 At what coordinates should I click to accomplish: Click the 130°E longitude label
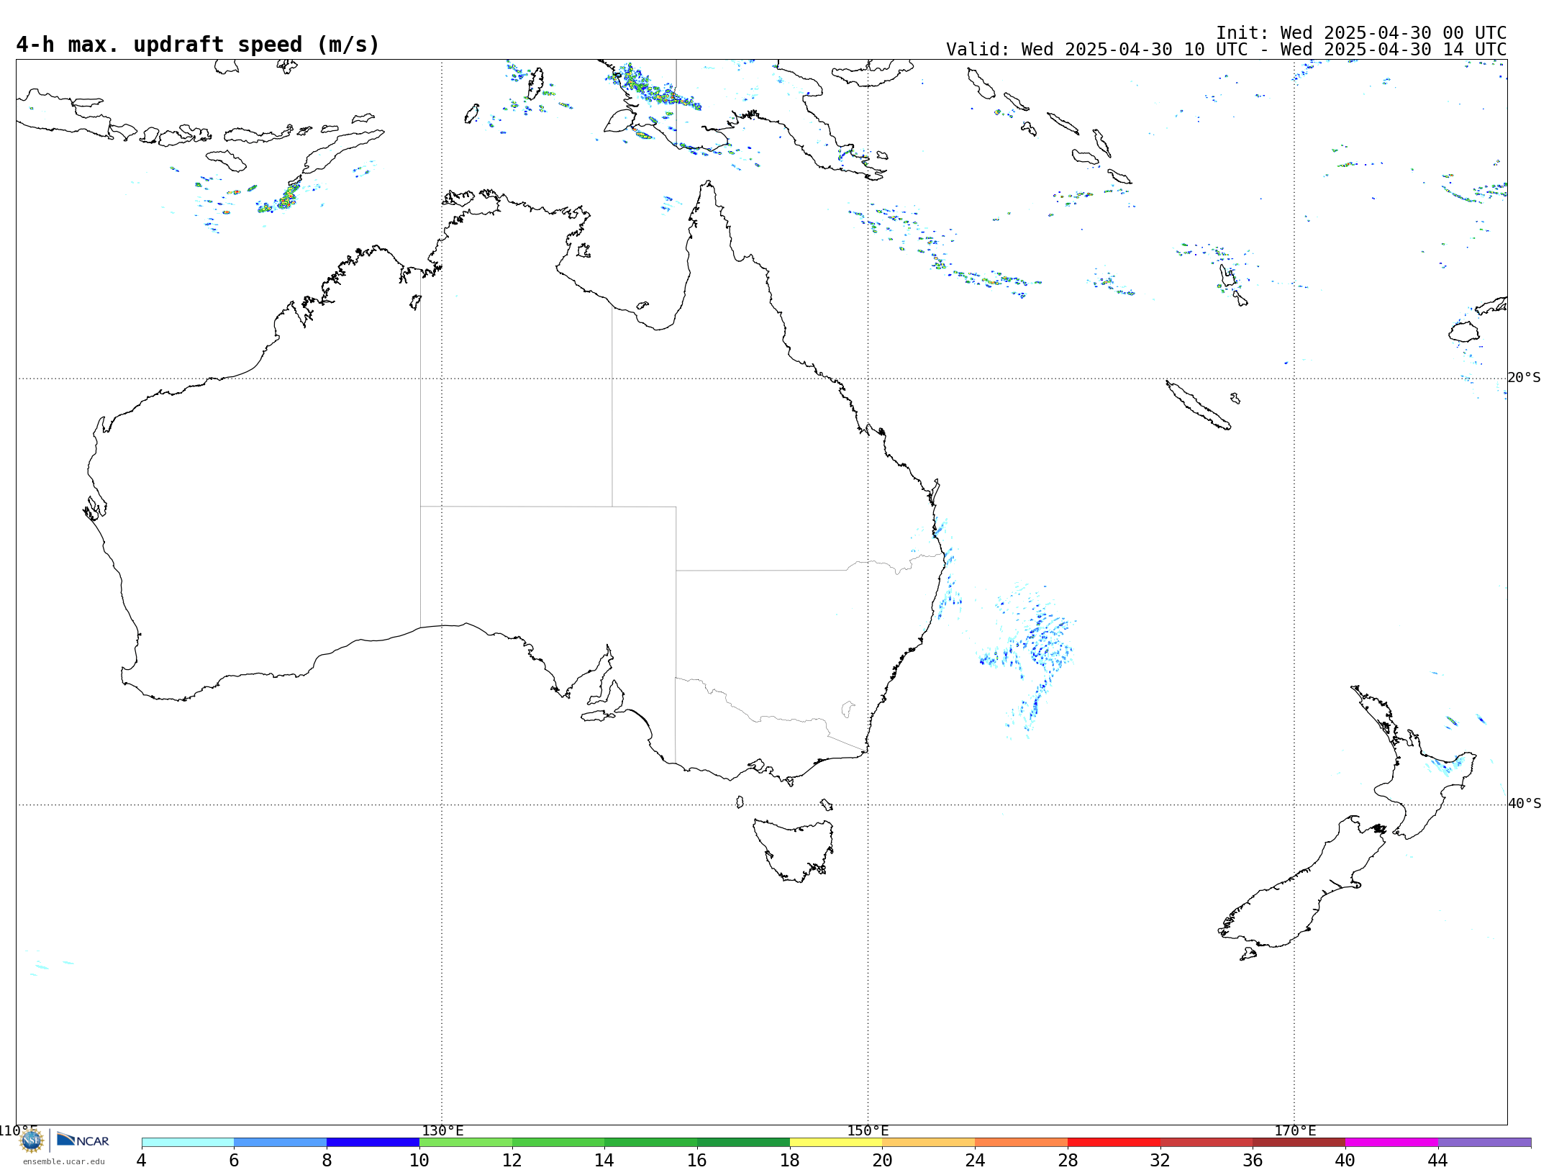click(442, 1131)
